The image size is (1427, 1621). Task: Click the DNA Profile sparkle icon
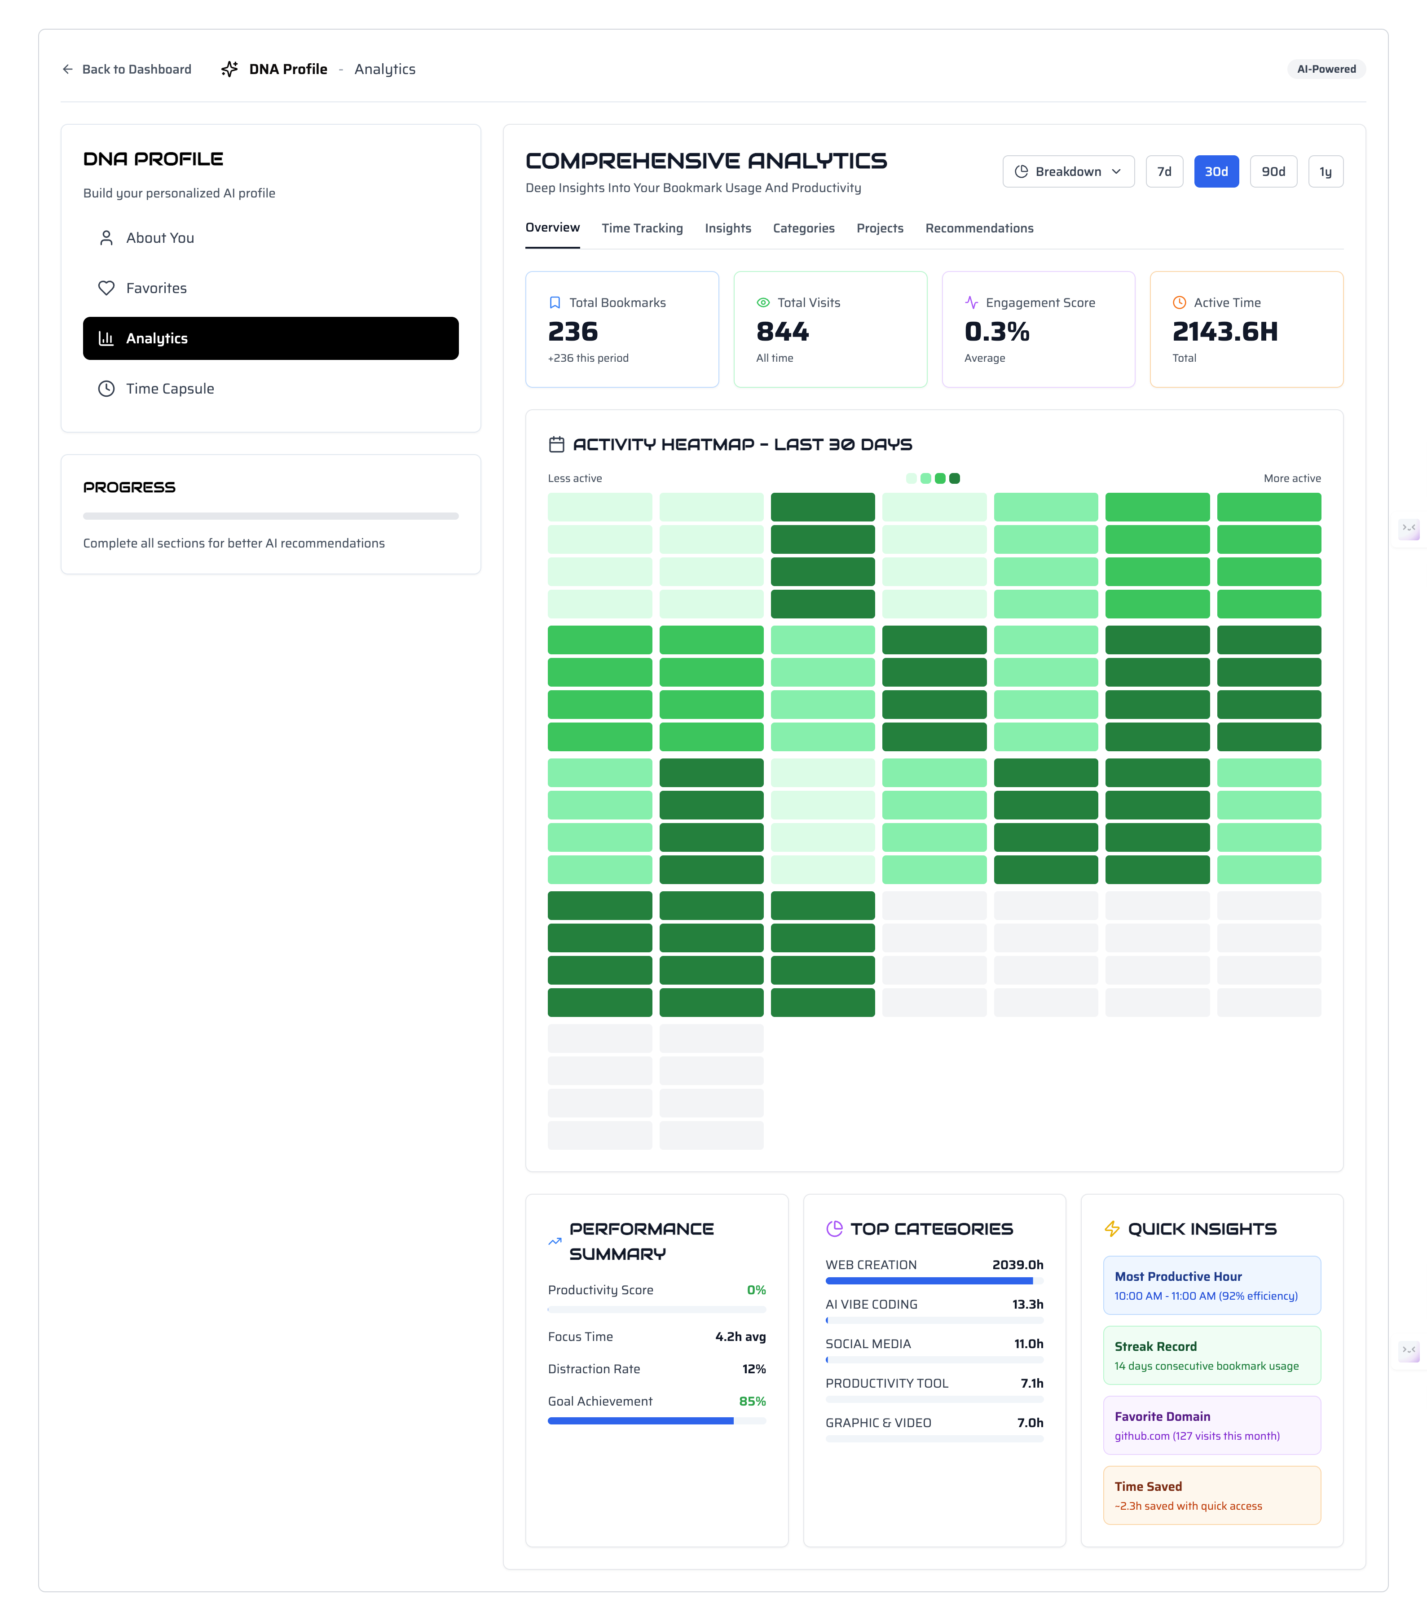click(x=229, y=69)
